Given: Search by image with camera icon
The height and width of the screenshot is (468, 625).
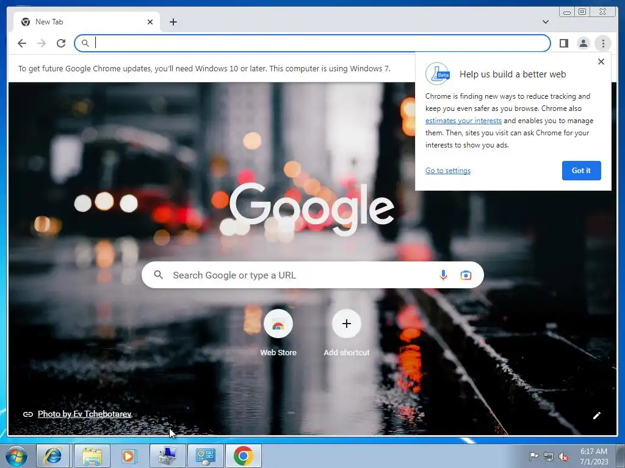Looking at the screenshot, I should point(466,275).
